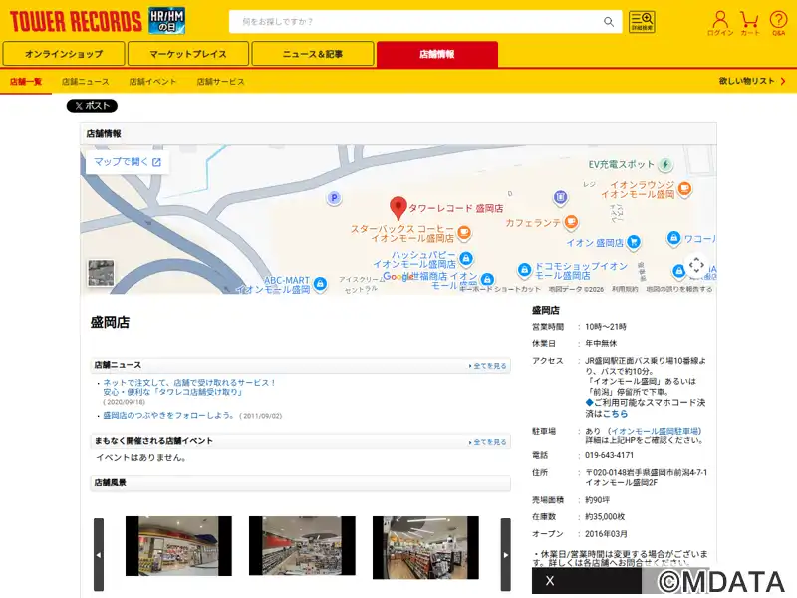Click the search magnifier icon
The height and width of the screenshot is (598, 797).
click(609, 22)
